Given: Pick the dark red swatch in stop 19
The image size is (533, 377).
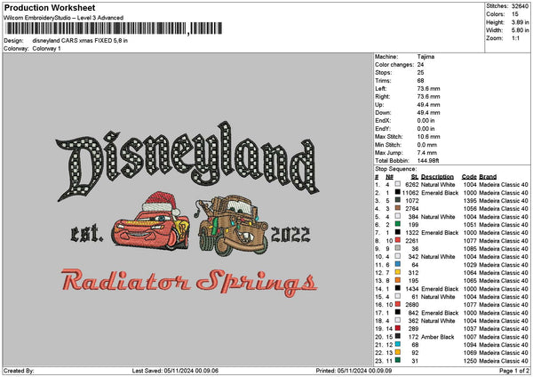Looking at the screenshot, I should pyautogui.click(x=397, y=328).
